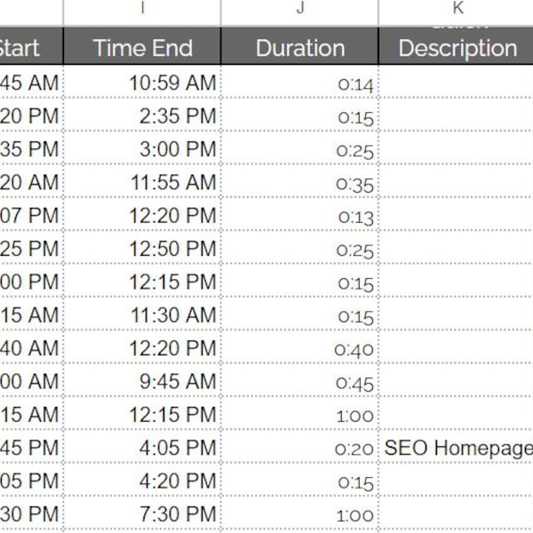Select the 11:55 AM time end cell

point(142,181)
